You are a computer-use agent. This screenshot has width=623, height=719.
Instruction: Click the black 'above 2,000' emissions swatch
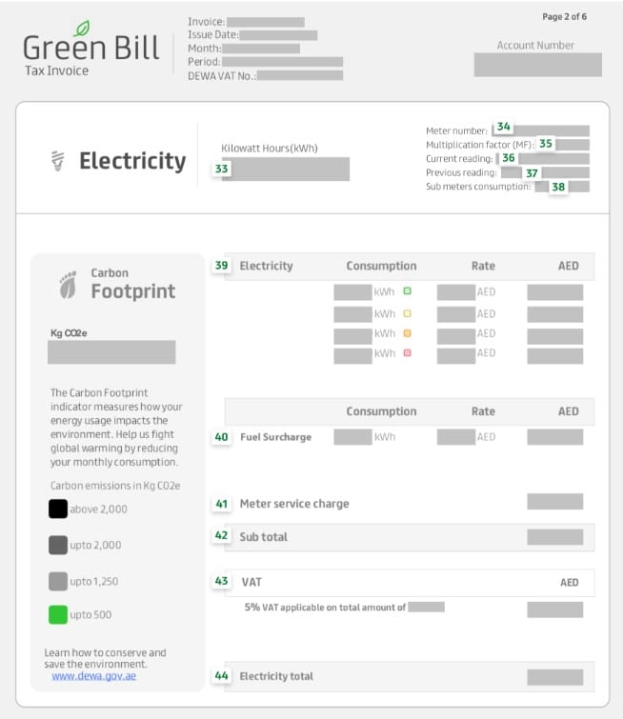[58, 509]
